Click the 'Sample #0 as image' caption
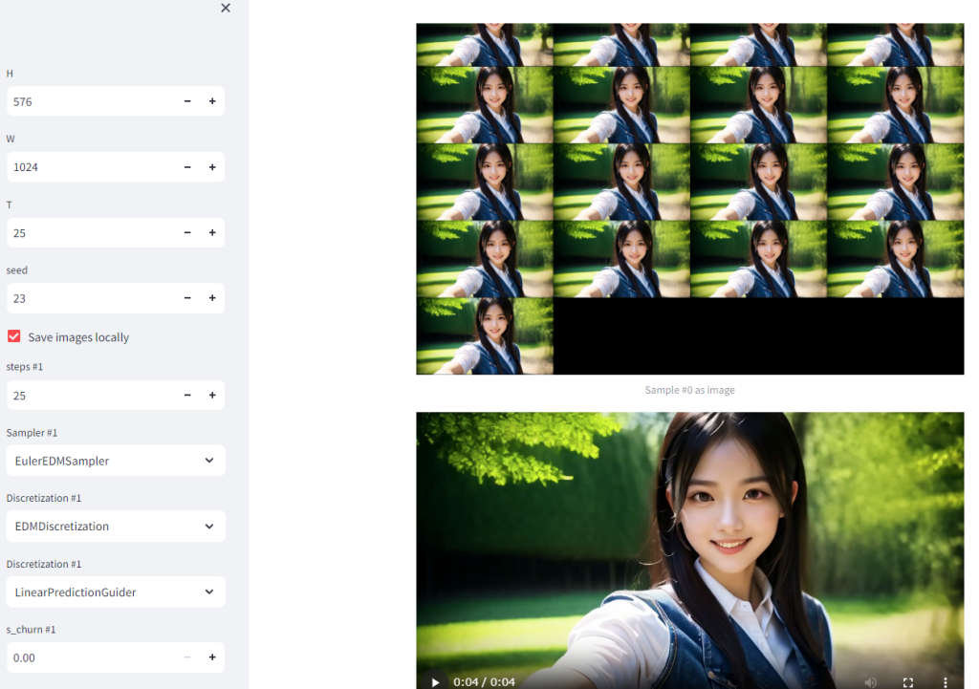This screenshot has width=979, height=689. [690, 390]
